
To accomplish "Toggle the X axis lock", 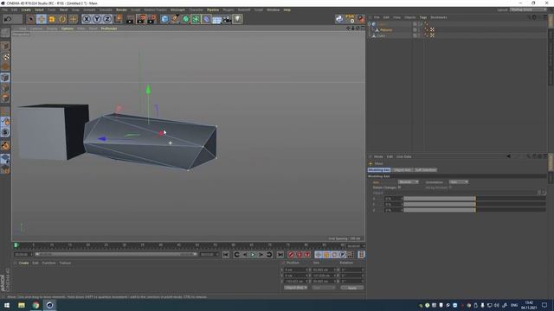I will click(87, 19).
